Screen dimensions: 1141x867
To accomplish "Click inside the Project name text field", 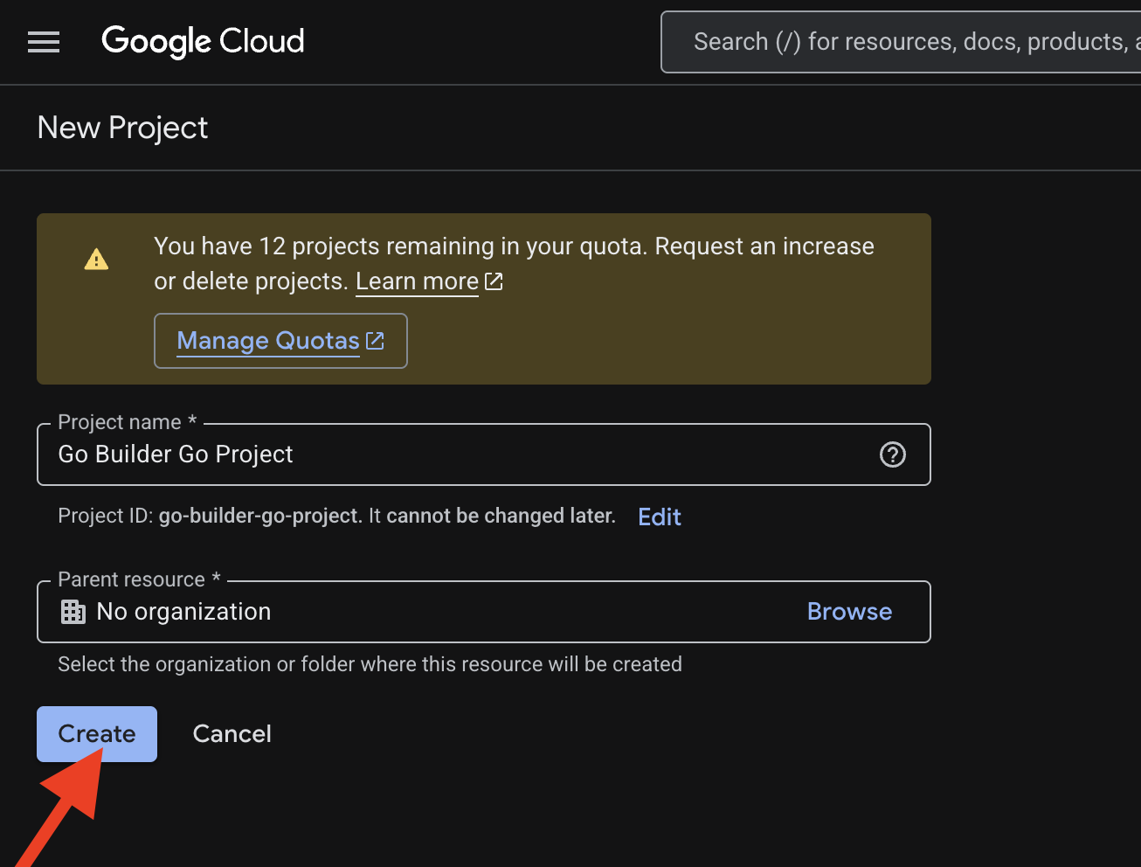I will click(x=349, y=454).
